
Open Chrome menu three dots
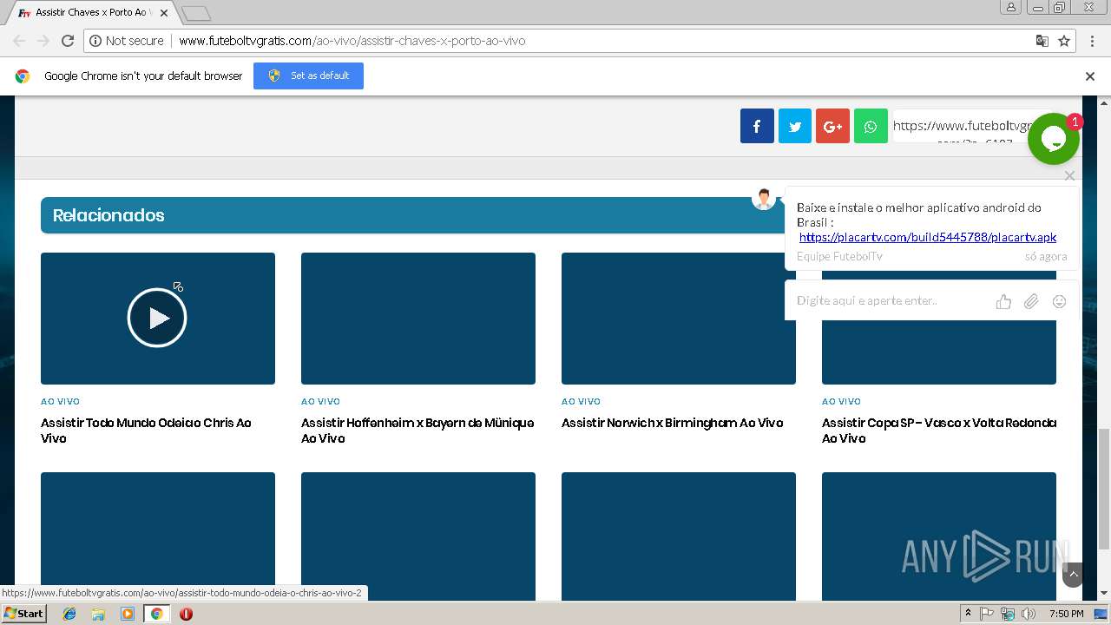click(1092, 41)
